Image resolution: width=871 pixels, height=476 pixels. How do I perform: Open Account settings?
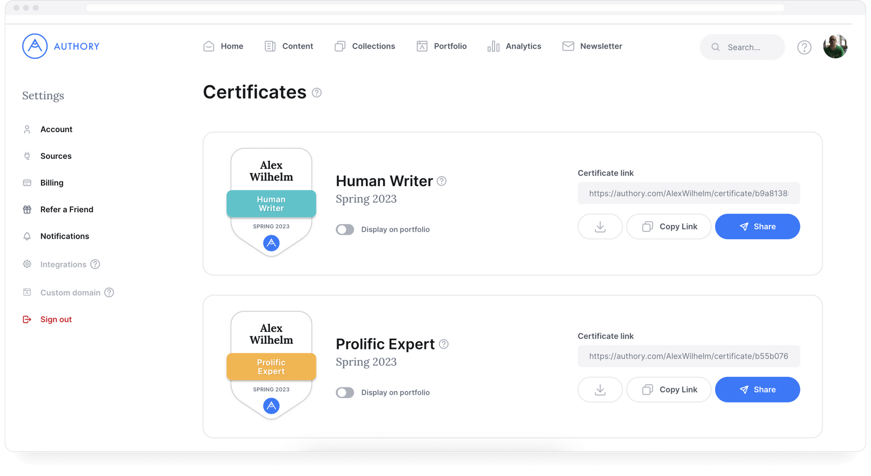pos(56,129)
